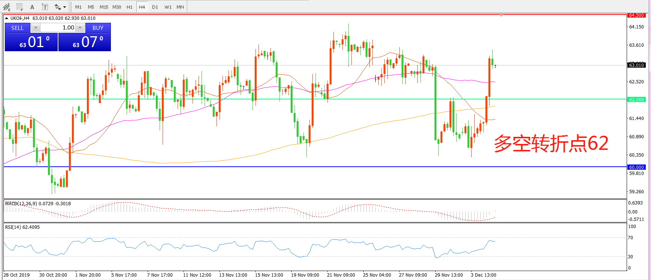
Task: Collapse the one-click trading panel triangle
Action: 6,18
